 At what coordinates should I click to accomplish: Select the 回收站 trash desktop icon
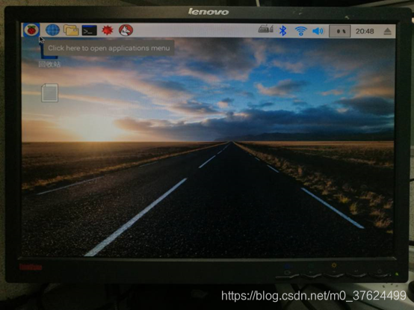tap(49, 55)
